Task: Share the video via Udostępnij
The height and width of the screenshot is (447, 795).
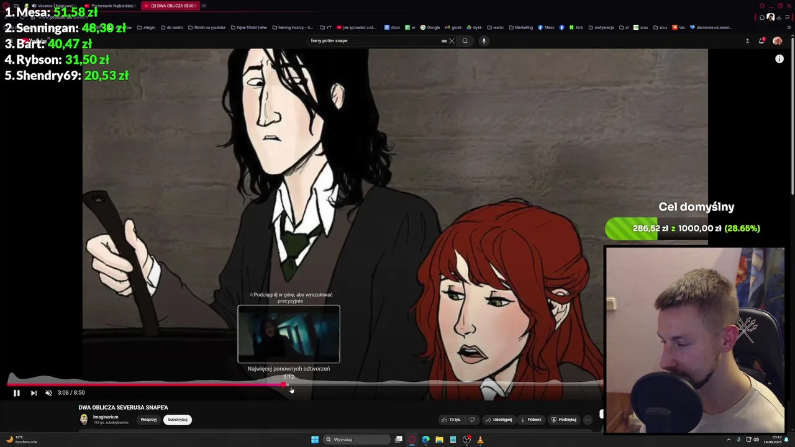Action: (499, 420)
